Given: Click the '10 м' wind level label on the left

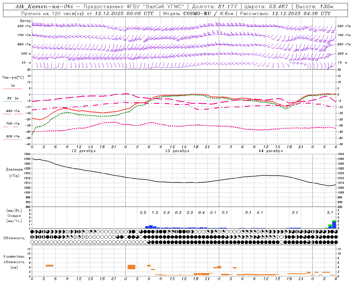Looking at the screenshot, I should 26,63.
